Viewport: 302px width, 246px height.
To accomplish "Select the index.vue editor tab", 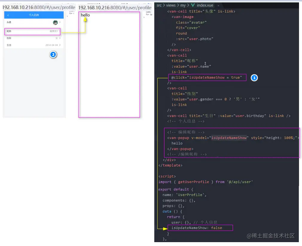I will 205,5.
